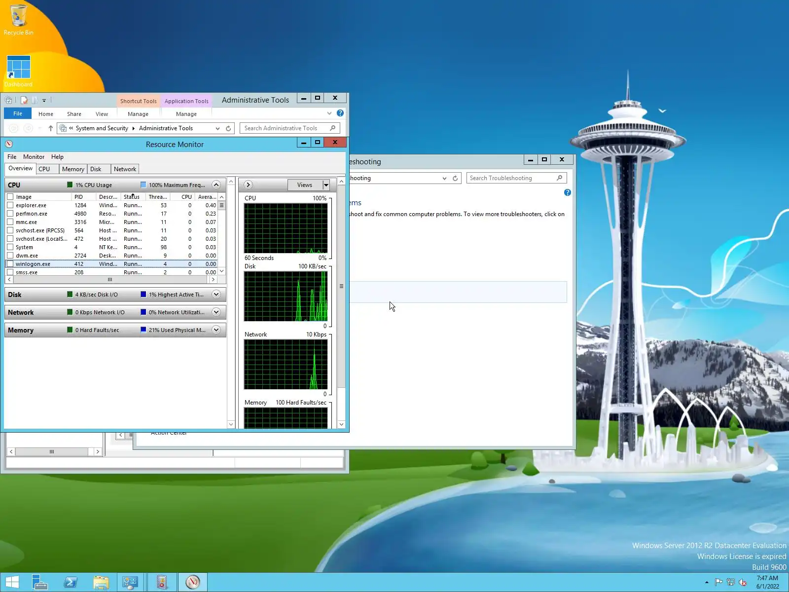Image resolution: width=789 pixels, height=592 pixels.
Task: Check the perfmon.exe process checkbox
Action: 10,214
